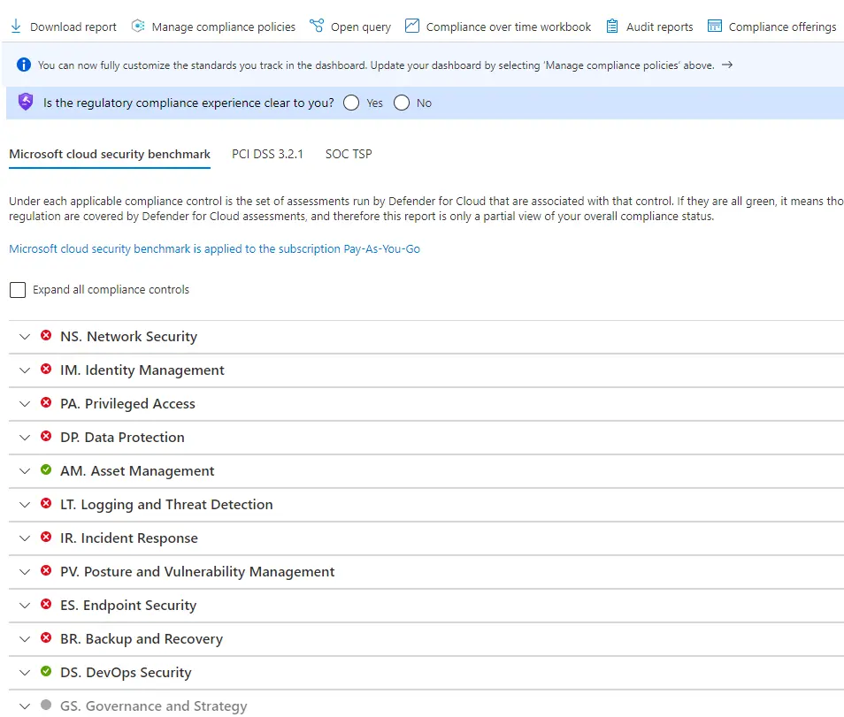The width and height of the screenshot is (844, 717).
Task: Click red failed icon for Identity Management
Action: click(x=46, y=369)
